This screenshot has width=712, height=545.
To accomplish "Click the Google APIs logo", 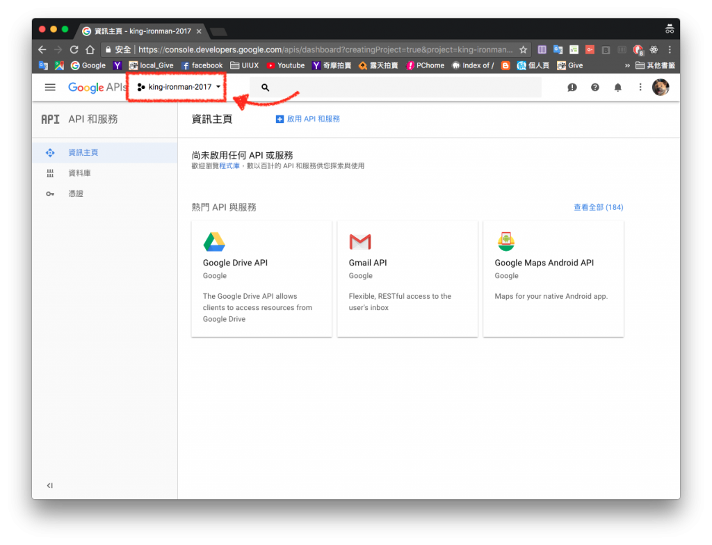I will [97, 87].
